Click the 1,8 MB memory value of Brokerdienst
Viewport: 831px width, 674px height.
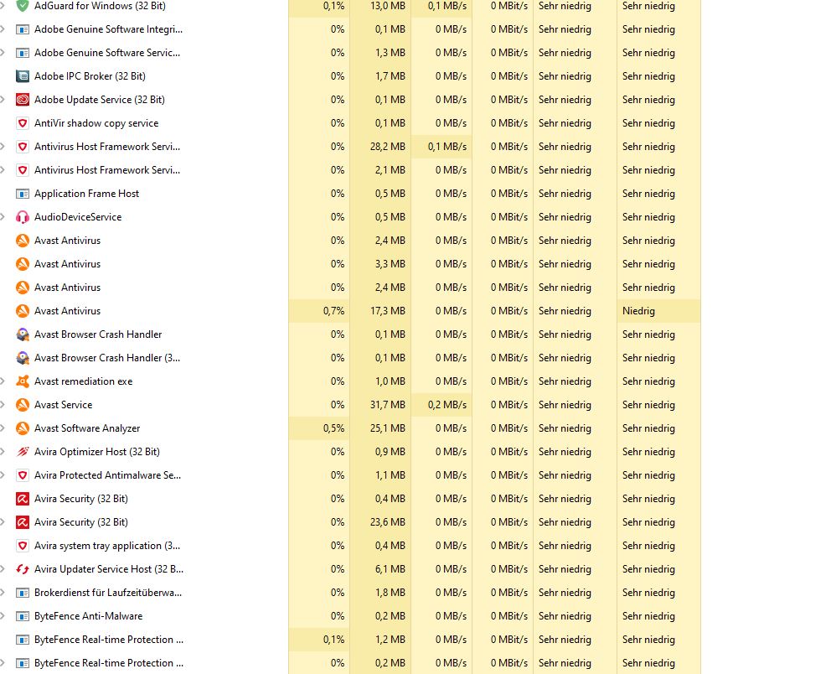coord(390,593)
